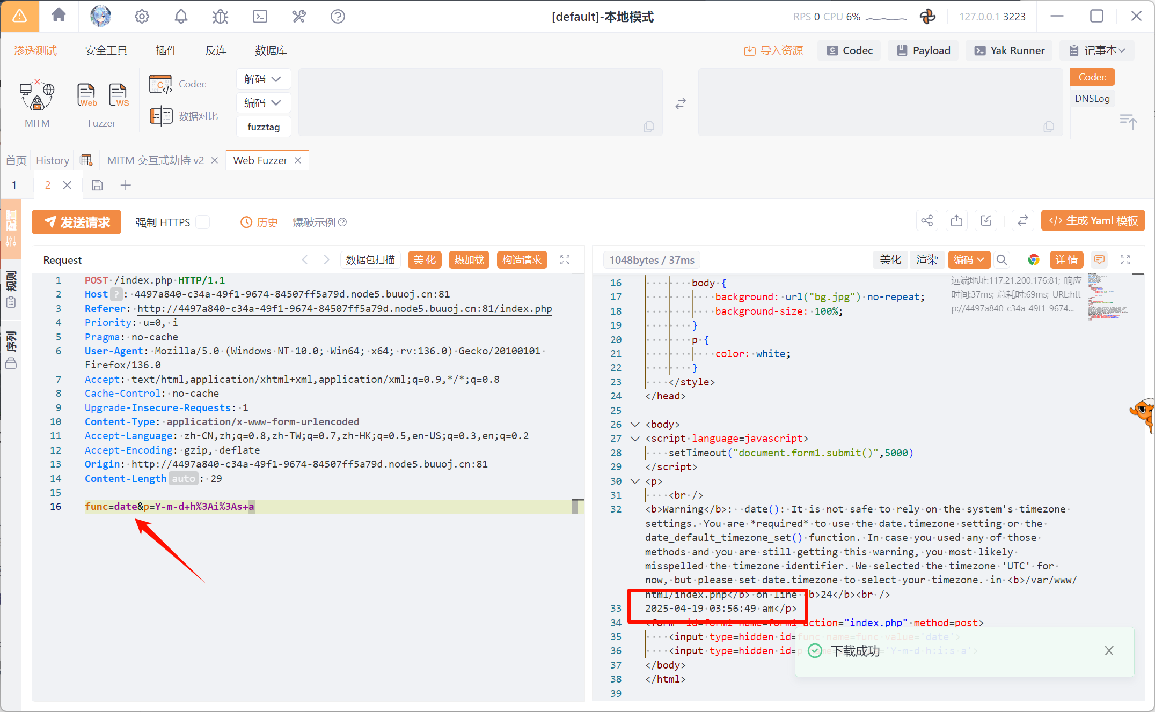Click the bug report icon
Viewport: 1155px width, 712px height.
pyautogui.click(x=220, y=17)
